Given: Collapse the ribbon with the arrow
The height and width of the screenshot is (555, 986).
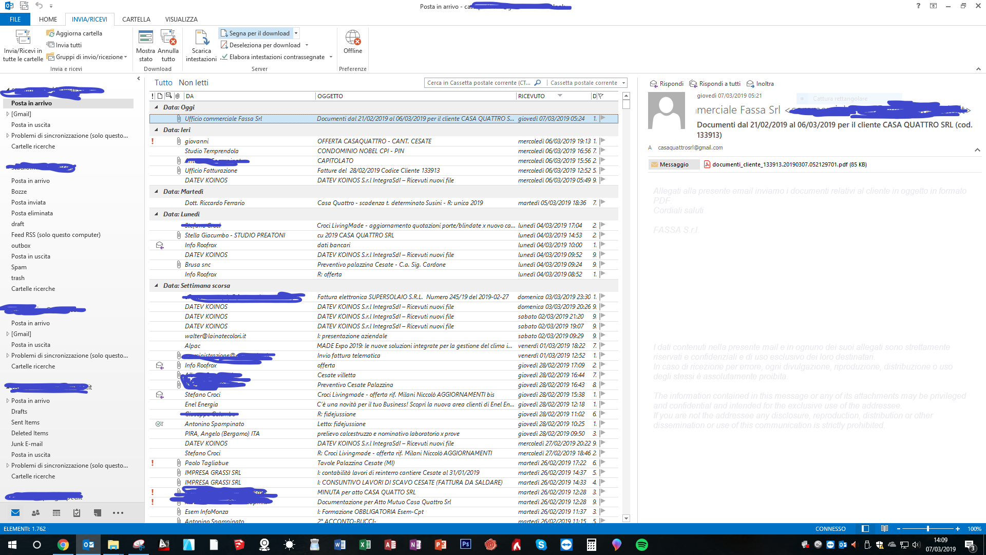Looking at the screenshot, I should 978,69.
